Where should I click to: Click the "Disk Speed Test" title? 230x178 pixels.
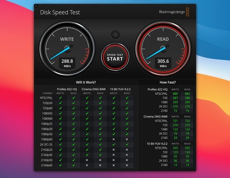[x=60, y=12]
